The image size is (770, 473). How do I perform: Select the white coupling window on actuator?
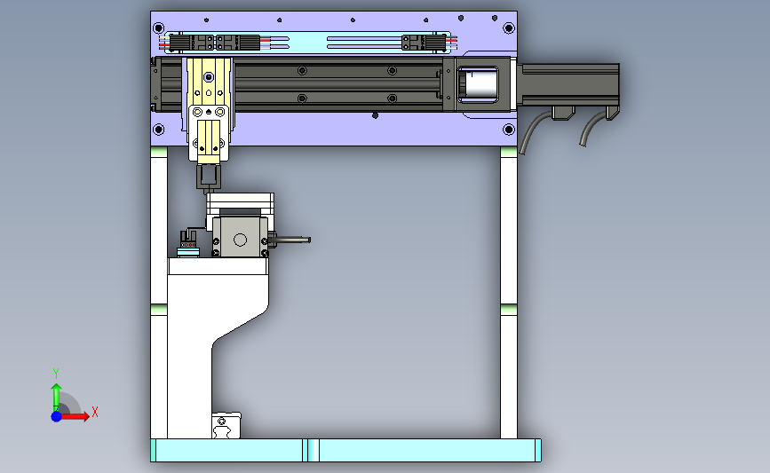coord(479,84)
